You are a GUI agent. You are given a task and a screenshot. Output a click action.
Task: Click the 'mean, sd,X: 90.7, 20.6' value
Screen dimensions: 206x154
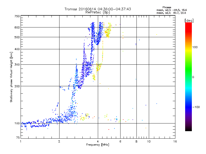coord(171,13)
